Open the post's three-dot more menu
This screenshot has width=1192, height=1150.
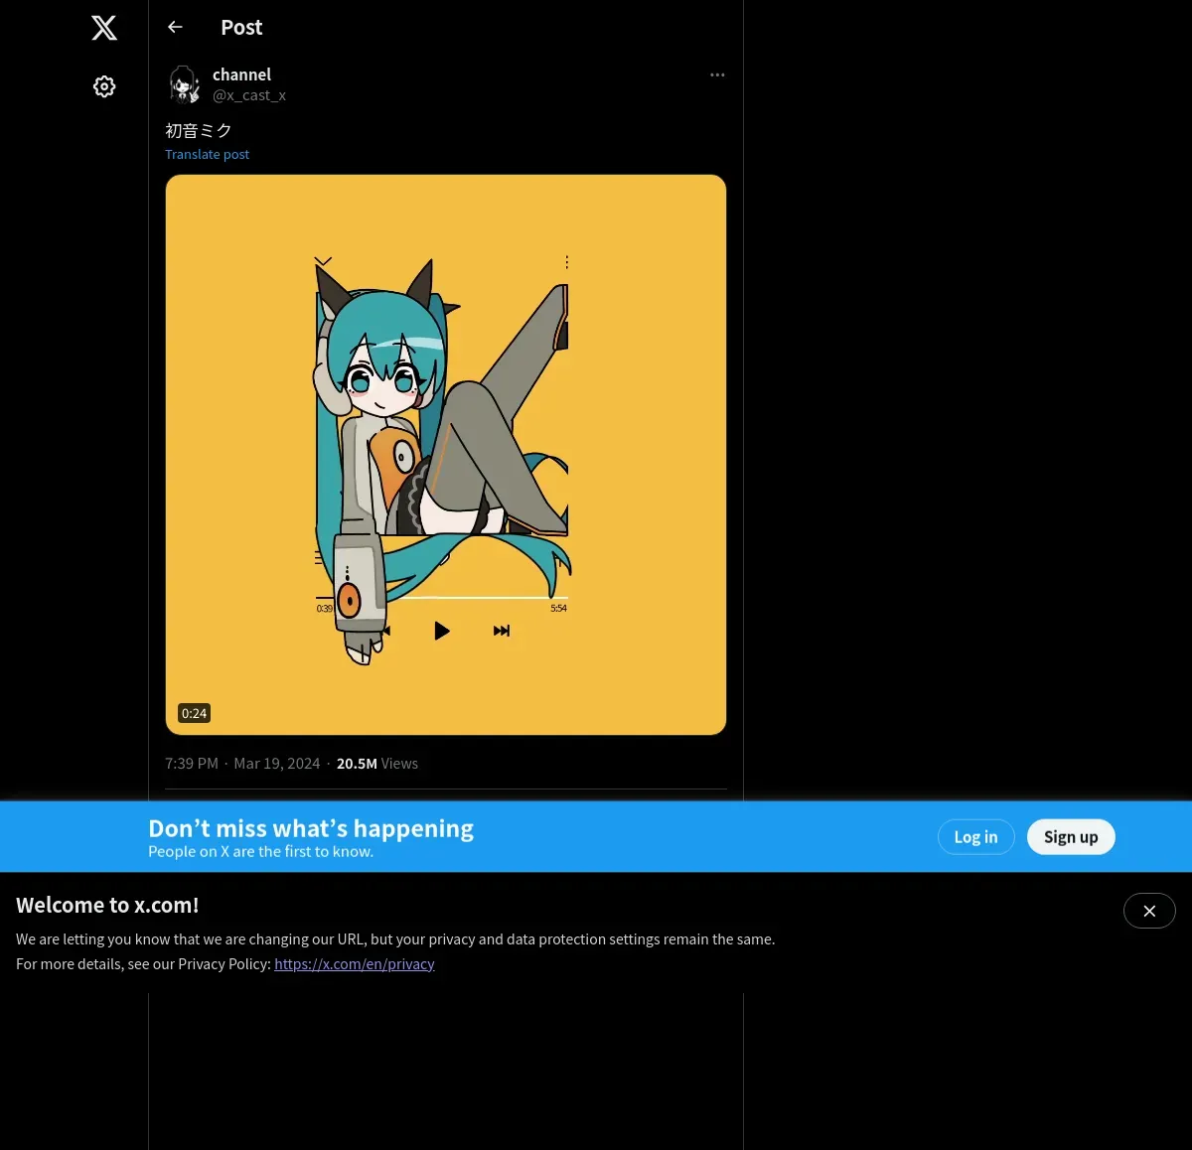point(717,74)
